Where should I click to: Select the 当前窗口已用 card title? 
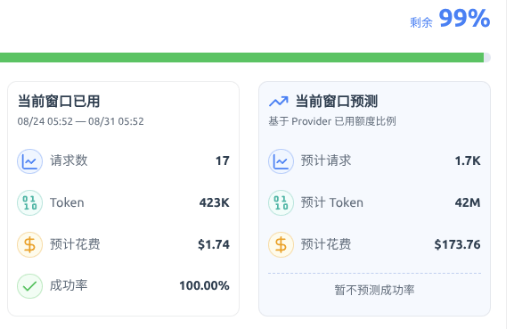tap(59, 101)
